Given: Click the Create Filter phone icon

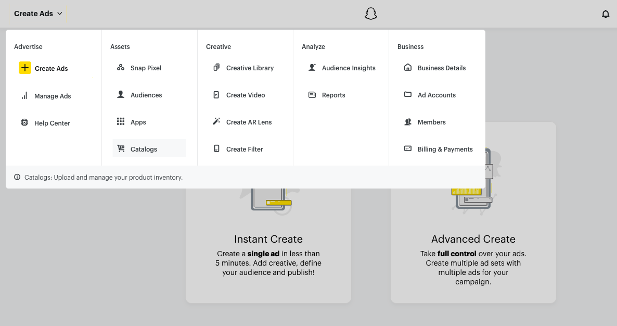Looking at the screenshot, I should pyautogui.click(x=216, y=148).
